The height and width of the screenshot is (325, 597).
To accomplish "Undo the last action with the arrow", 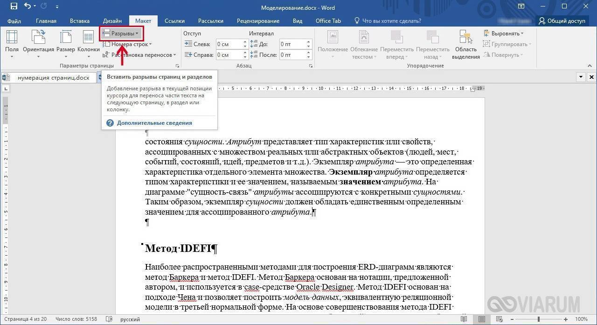I will [x=28, y=7].
